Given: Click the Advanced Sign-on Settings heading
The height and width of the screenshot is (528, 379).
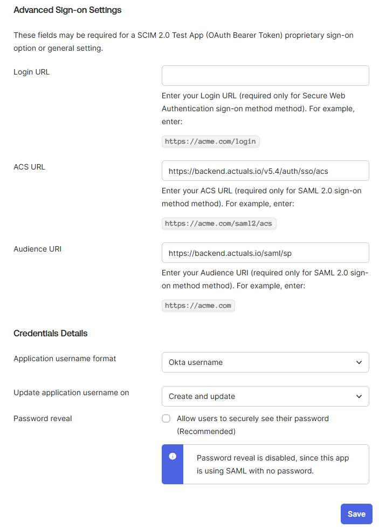Looking at the screenshot, I should click(x=67, y=10).
